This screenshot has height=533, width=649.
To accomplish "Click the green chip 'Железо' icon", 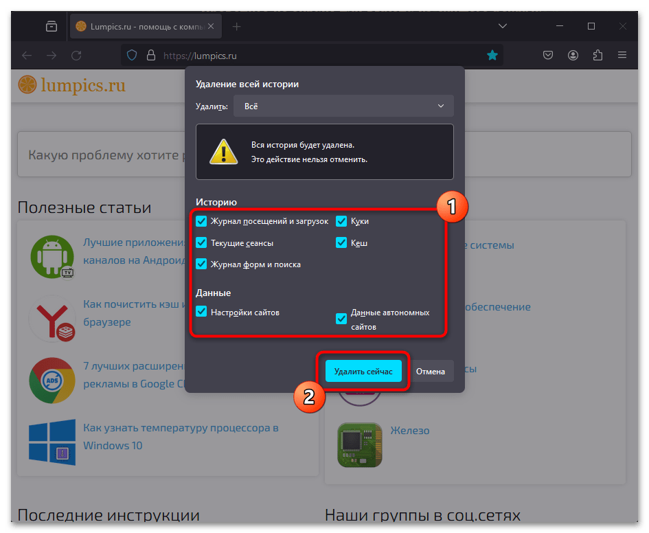I will (360, 445).
